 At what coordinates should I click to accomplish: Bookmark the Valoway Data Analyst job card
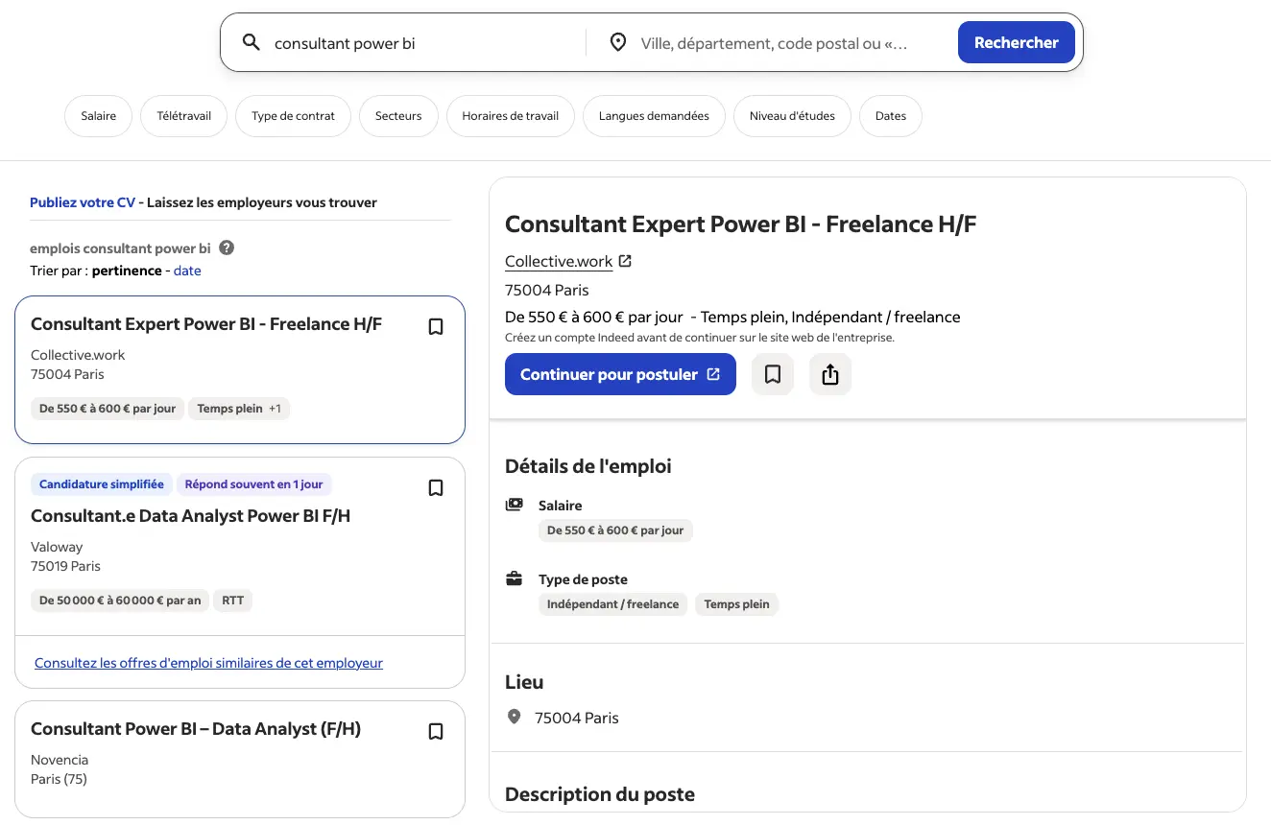click(x=436, y=488)
